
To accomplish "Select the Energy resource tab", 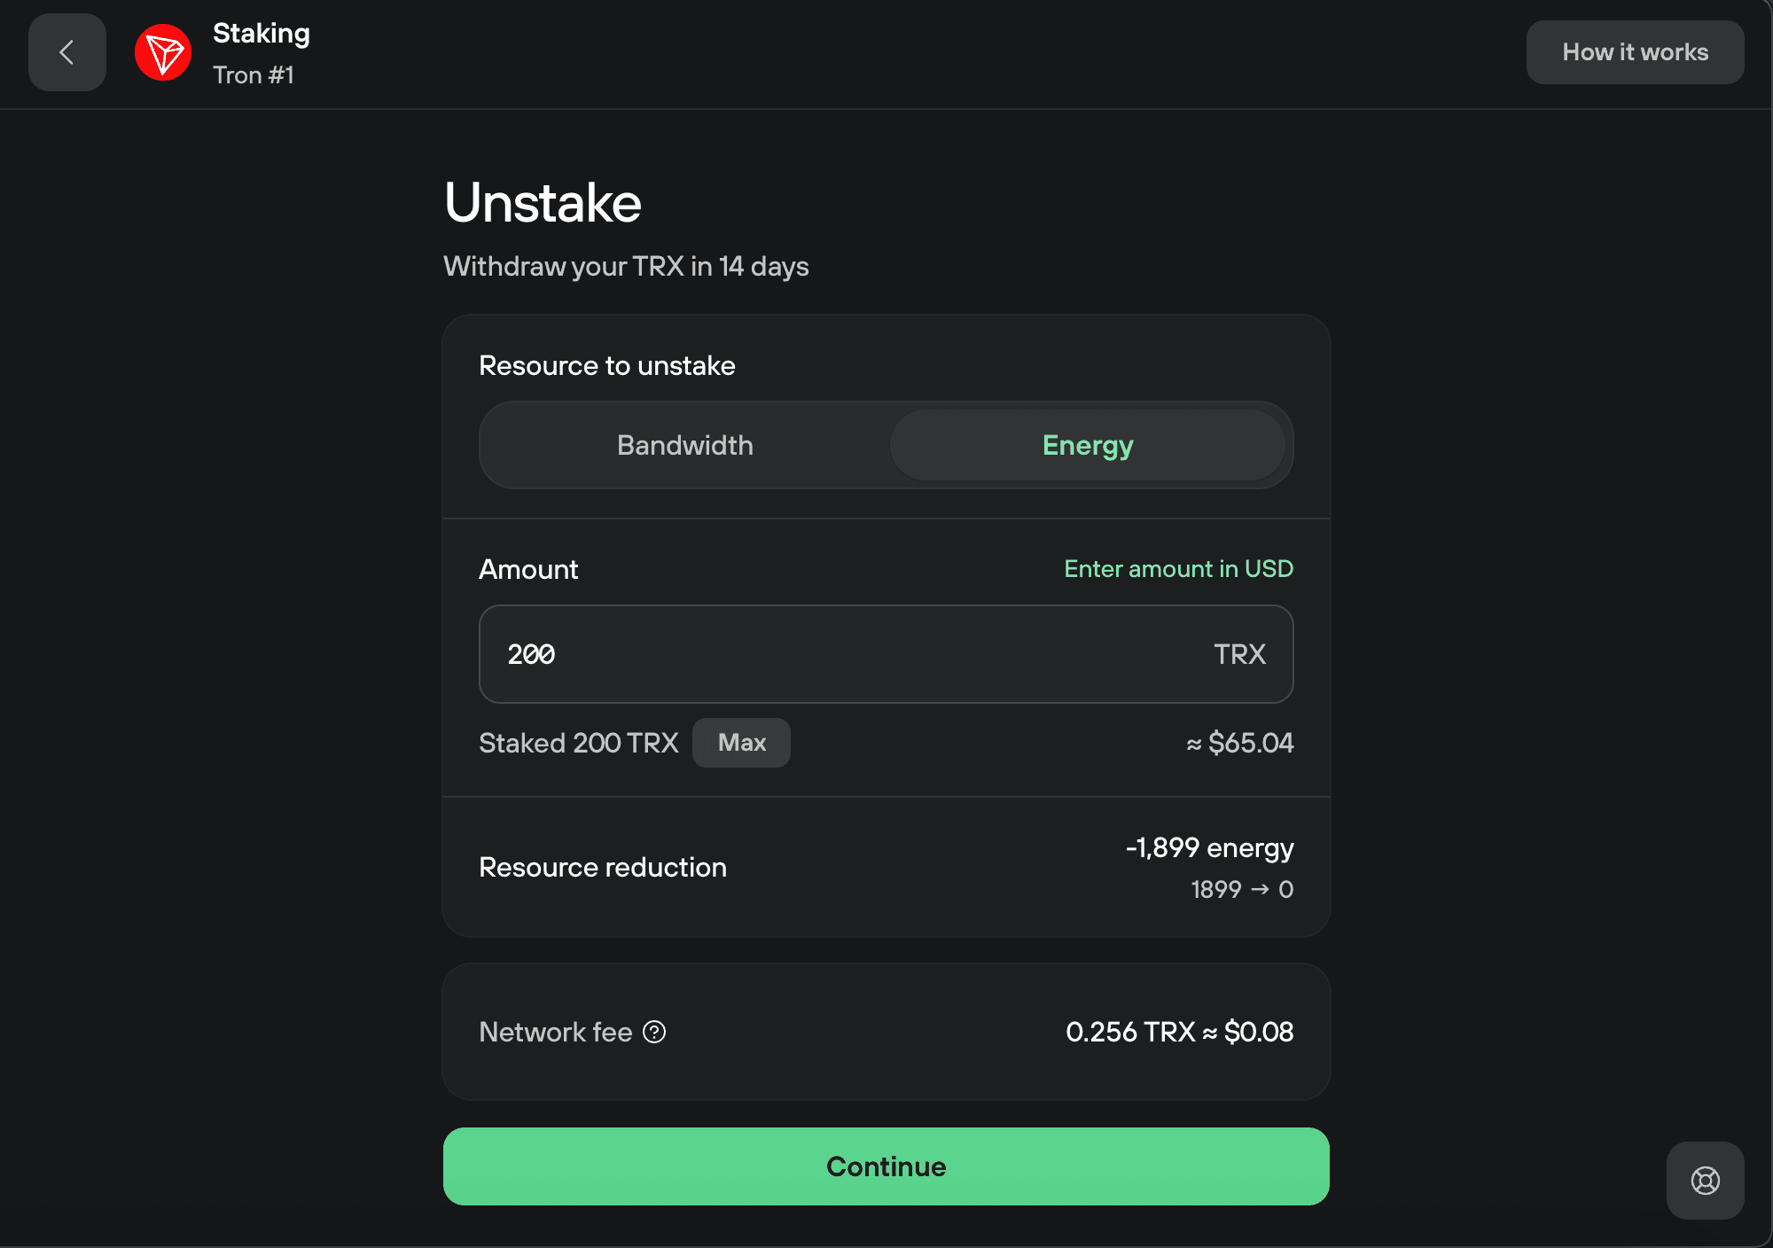I will tap(1088, 445).
